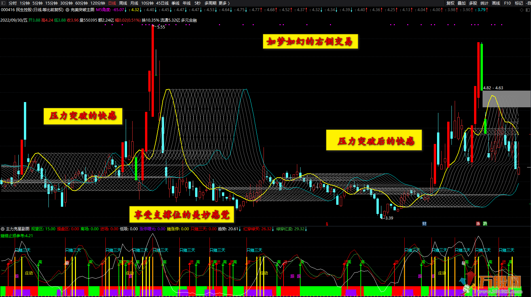This screenshot has height=297, width=531.
Task: Click the 统计 statistics button
Action: 485,3
